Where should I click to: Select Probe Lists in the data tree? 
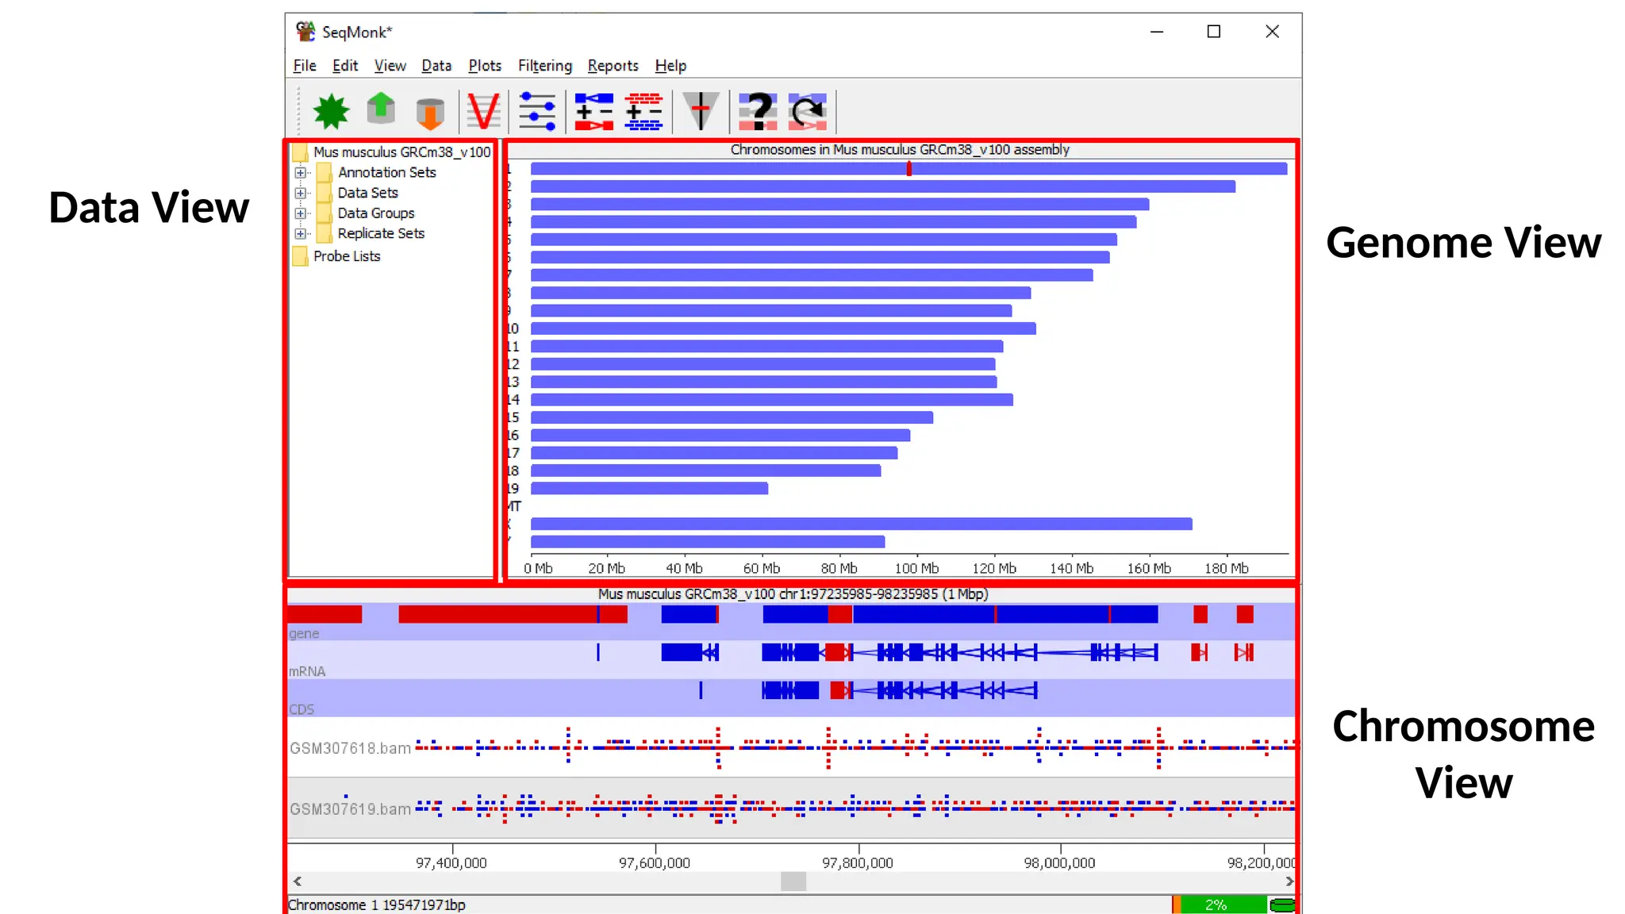click(347, 256)
